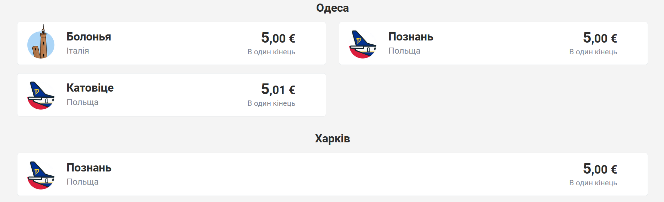Click the airplane tail icon in the Харків section
Viewport: 664px width, 202px height.
41,175
